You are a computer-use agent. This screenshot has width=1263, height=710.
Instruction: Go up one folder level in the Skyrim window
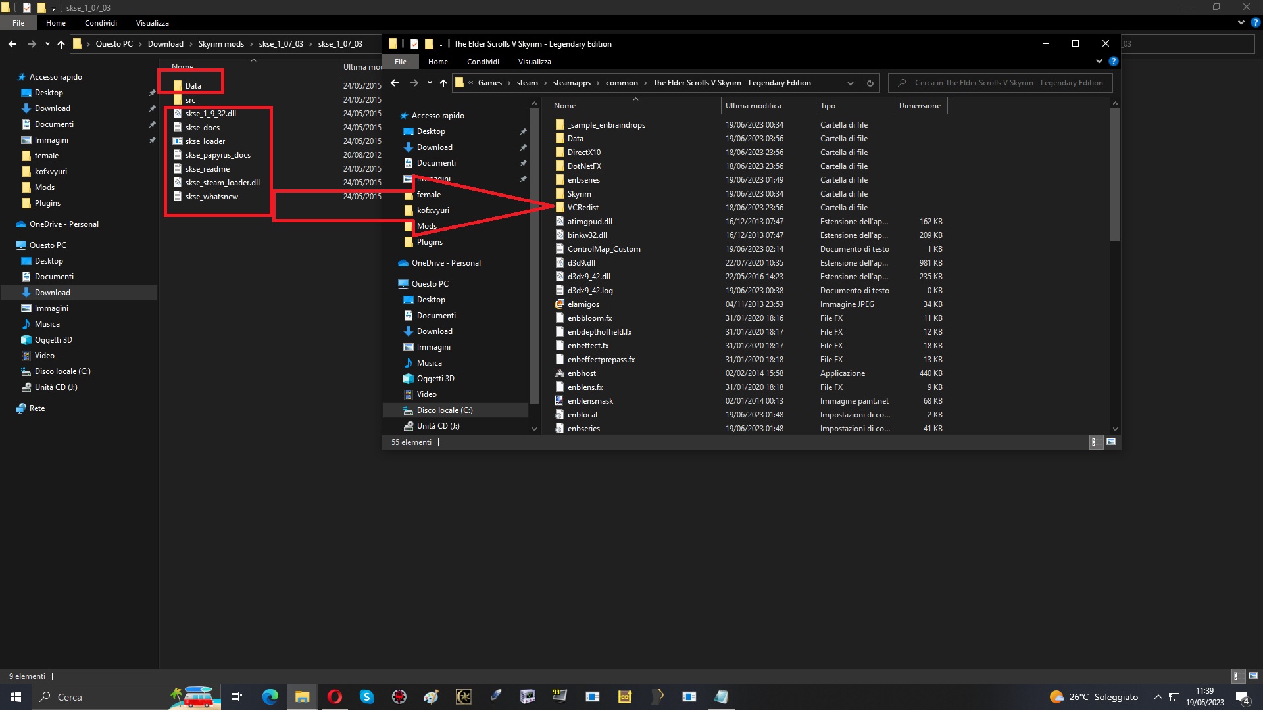443,83
